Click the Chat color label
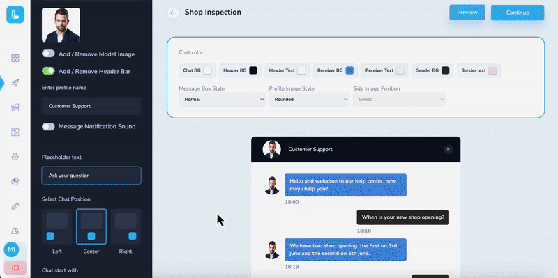This screenshot has height=278, width=558. (193, 52)
